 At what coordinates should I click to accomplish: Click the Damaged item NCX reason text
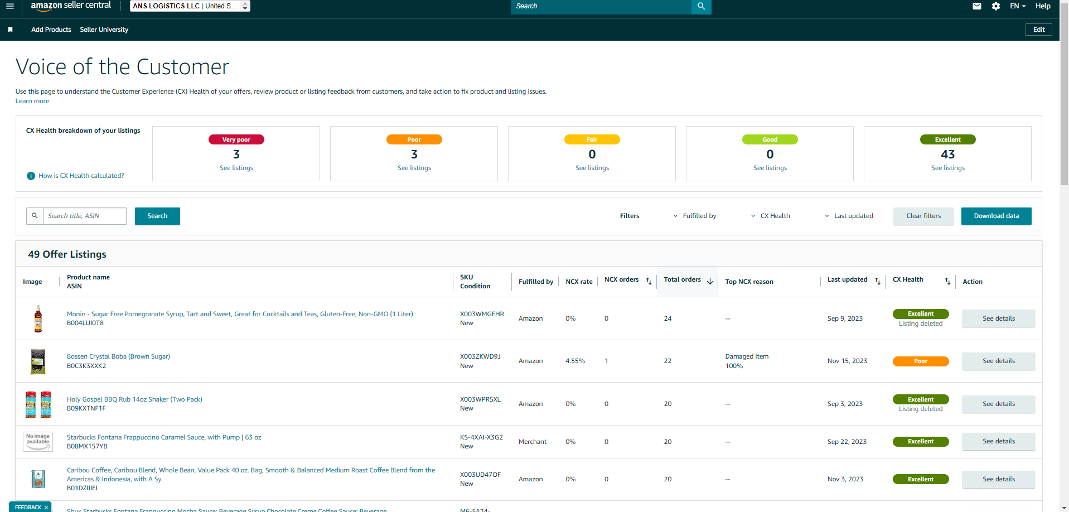747,356
